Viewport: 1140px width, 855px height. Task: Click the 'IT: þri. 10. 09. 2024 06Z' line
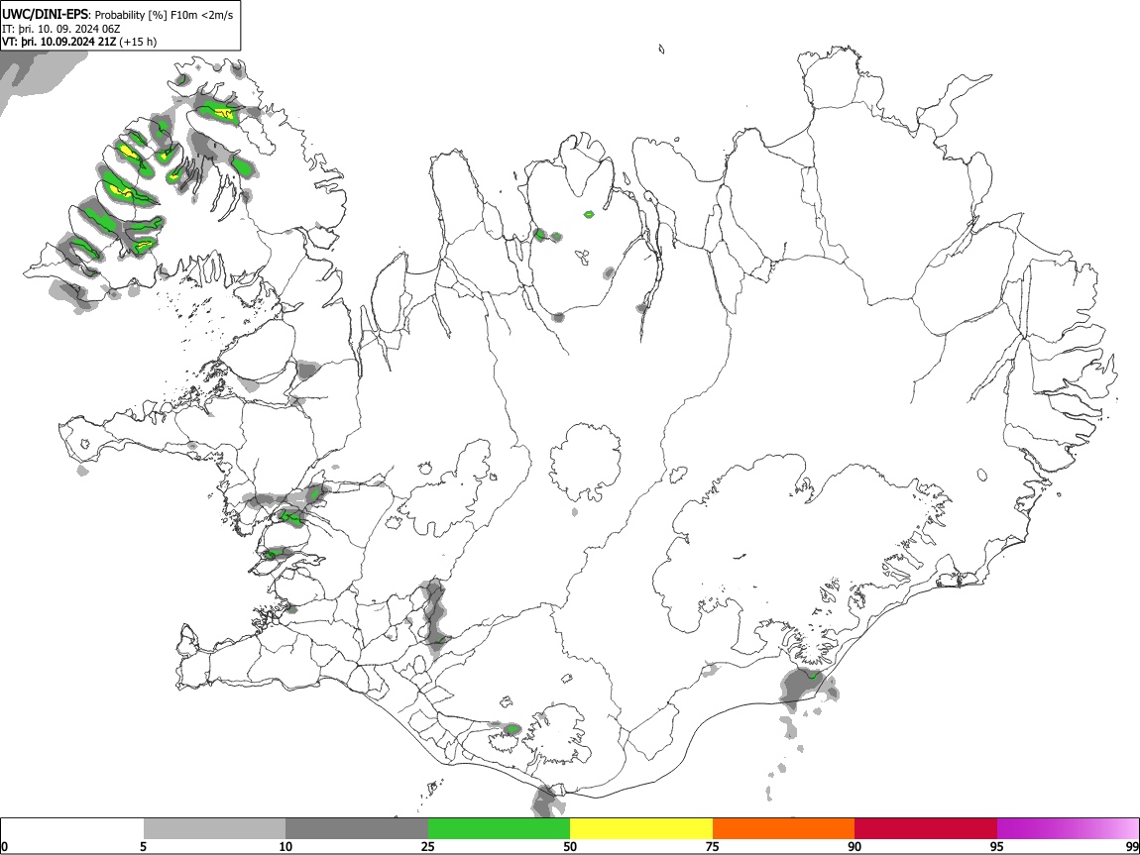pos(61,29)
